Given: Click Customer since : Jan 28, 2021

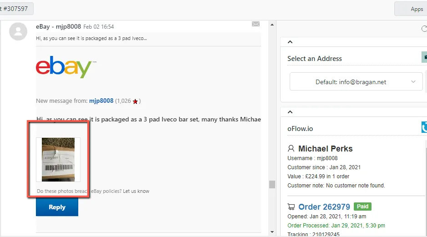Looking at the screenshot, I should pyautogui.click(x=324, y=167).
